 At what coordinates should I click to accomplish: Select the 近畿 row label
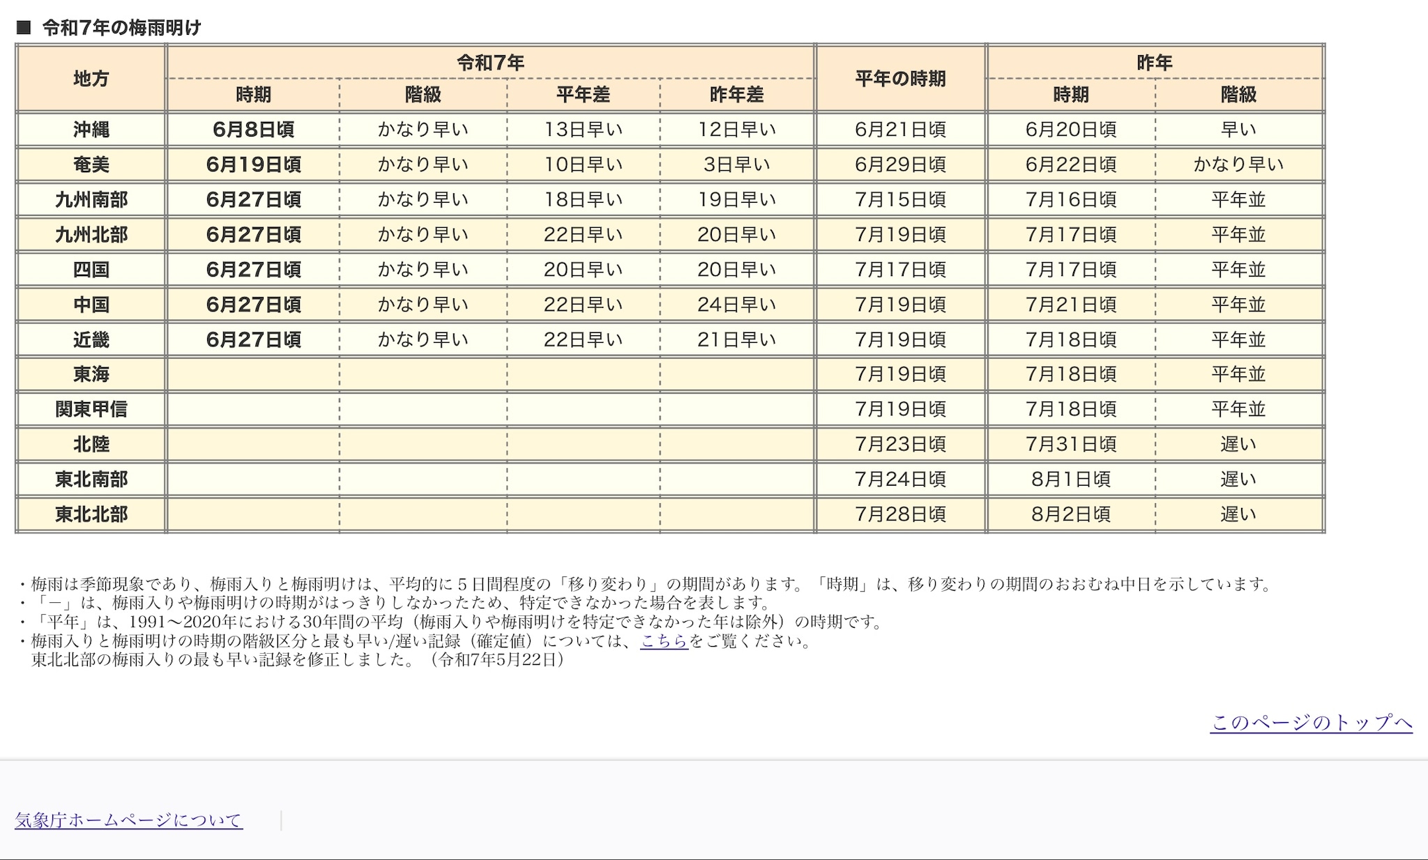91,340
